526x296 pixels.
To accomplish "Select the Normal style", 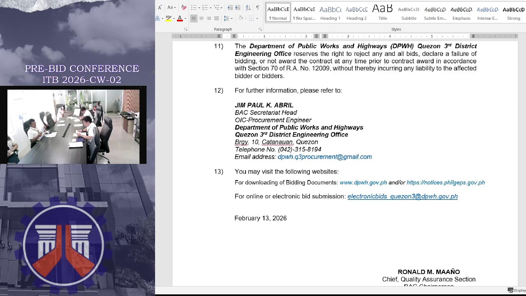I will coord(278,12).
